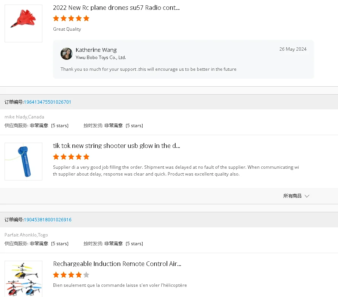
Task: Click the red RC plane product thumbnail
Action: click(x=23, y=23)
